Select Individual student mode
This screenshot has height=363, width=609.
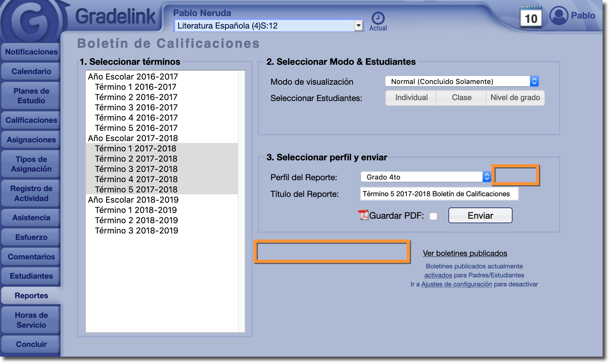click(411, 98)
